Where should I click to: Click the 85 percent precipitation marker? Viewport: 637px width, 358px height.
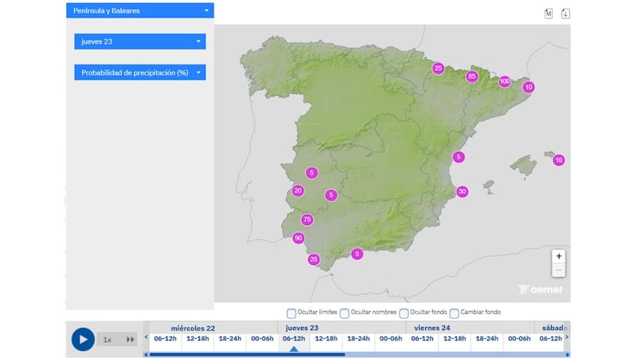point(471,76)
